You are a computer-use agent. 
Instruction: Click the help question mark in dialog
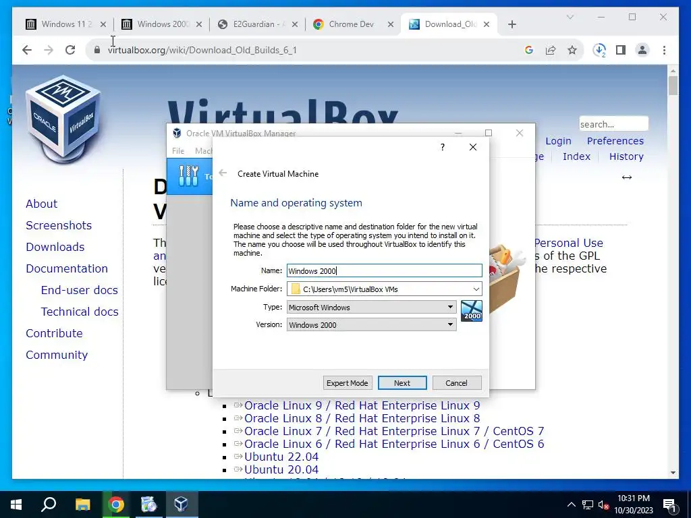(443, 147)
